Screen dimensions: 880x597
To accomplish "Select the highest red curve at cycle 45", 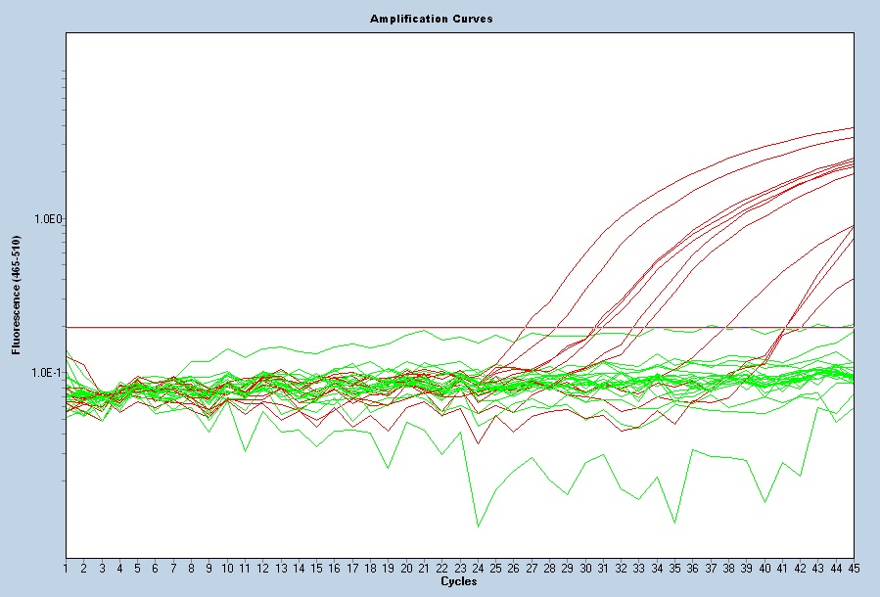I will click(x=852, y=128).
